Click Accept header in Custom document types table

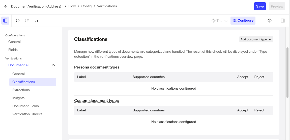click(x=243, y=110)
